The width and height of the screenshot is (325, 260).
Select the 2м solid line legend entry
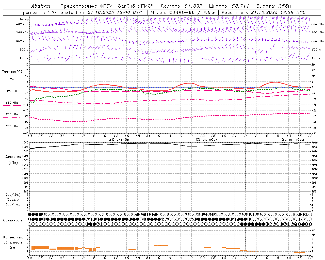[12, 80]
